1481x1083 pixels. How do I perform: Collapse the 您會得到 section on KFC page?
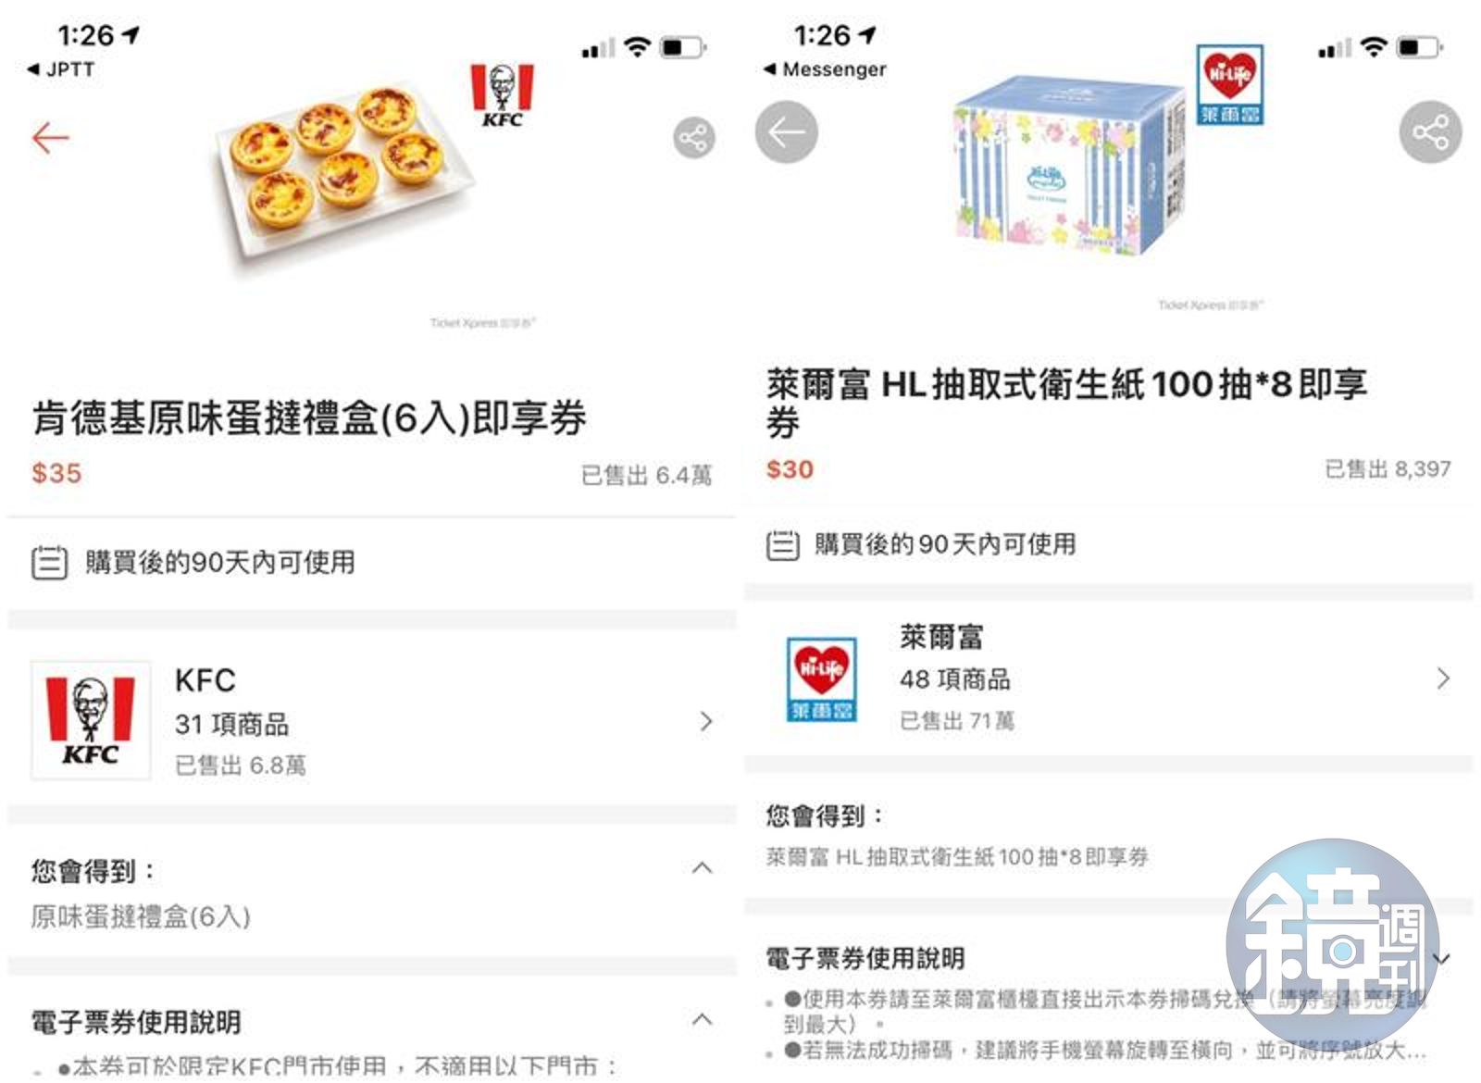[703, 868]
